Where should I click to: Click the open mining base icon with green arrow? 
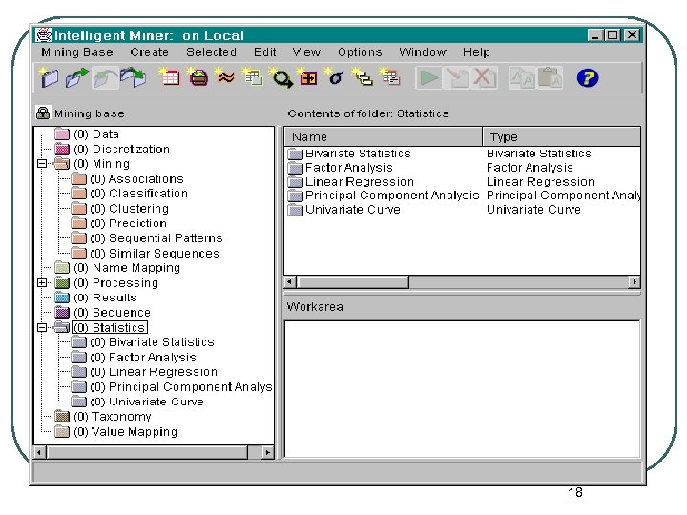[x=76, y=78]
